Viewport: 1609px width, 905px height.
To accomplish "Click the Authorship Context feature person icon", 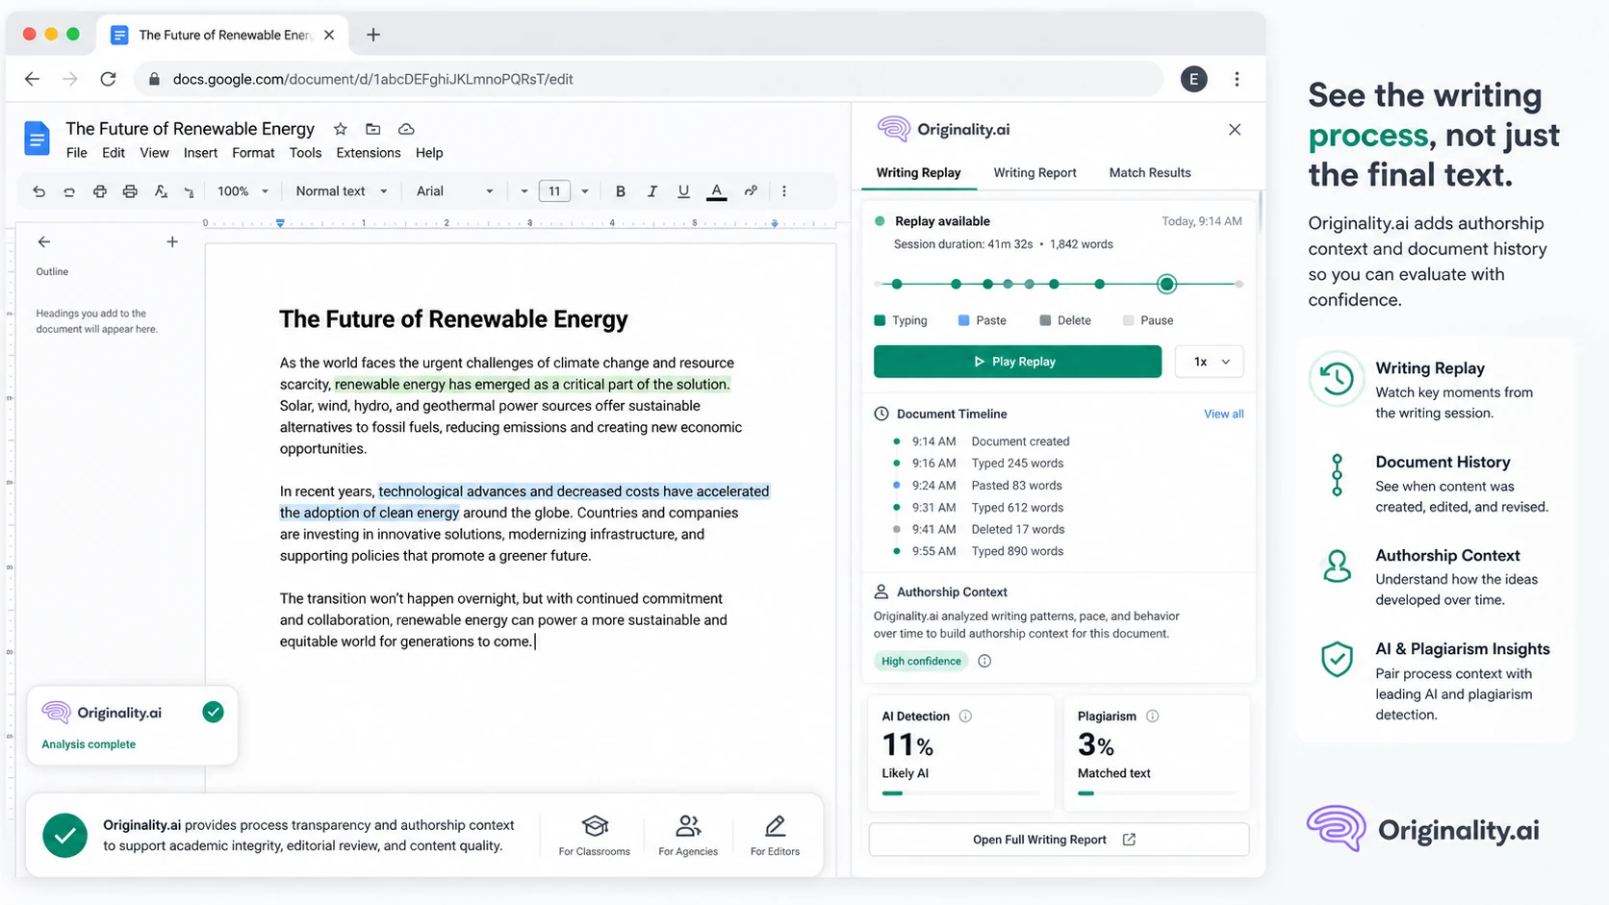I will [x=1337, y=566].
